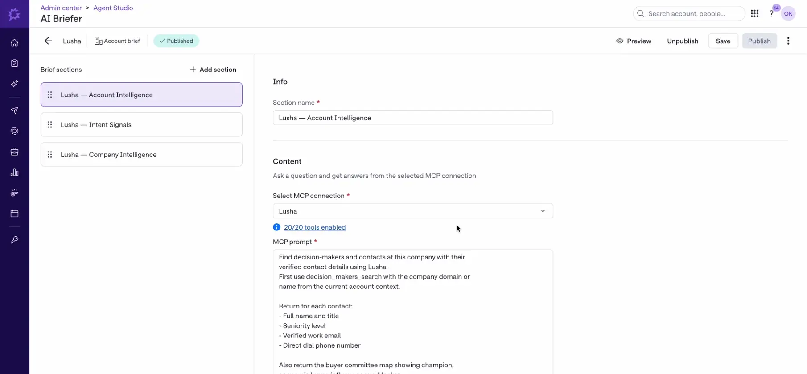
Task: Click the Unpublish button
Action: point(683,41)
